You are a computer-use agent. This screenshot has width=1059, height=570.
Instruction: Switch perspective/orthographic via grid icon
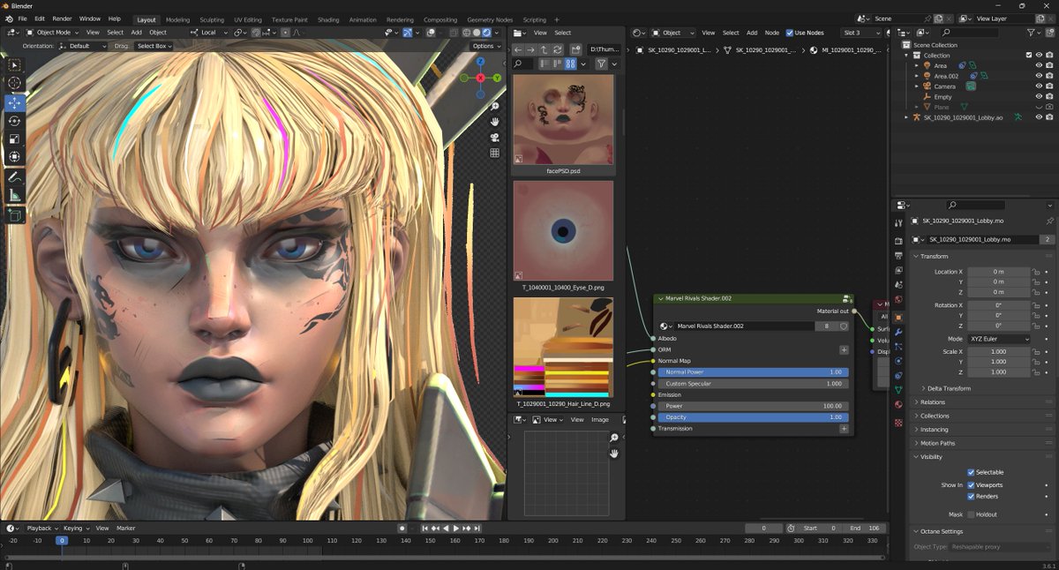494,153
